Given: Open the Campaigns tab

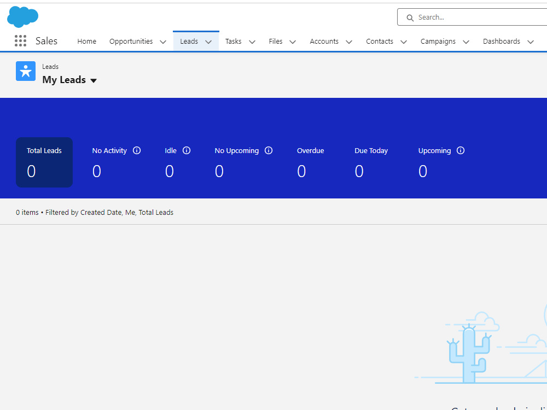Looking at the screenshot, I should click(438, 41).
